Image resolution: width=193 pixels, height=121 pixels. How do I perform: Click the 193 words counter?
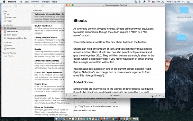[115, 96]
